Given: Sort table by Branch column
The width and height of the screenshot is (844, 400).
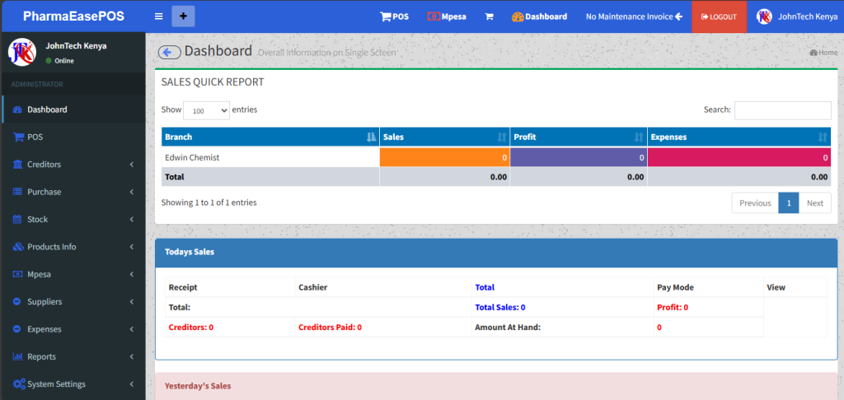Looking at the screenshot, I should point(370,137).
